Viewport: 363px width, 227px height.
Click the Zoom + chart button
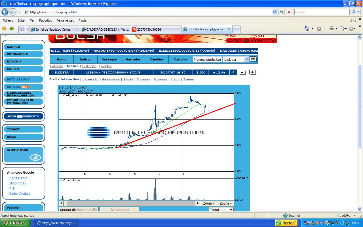[x=226, y=203]
